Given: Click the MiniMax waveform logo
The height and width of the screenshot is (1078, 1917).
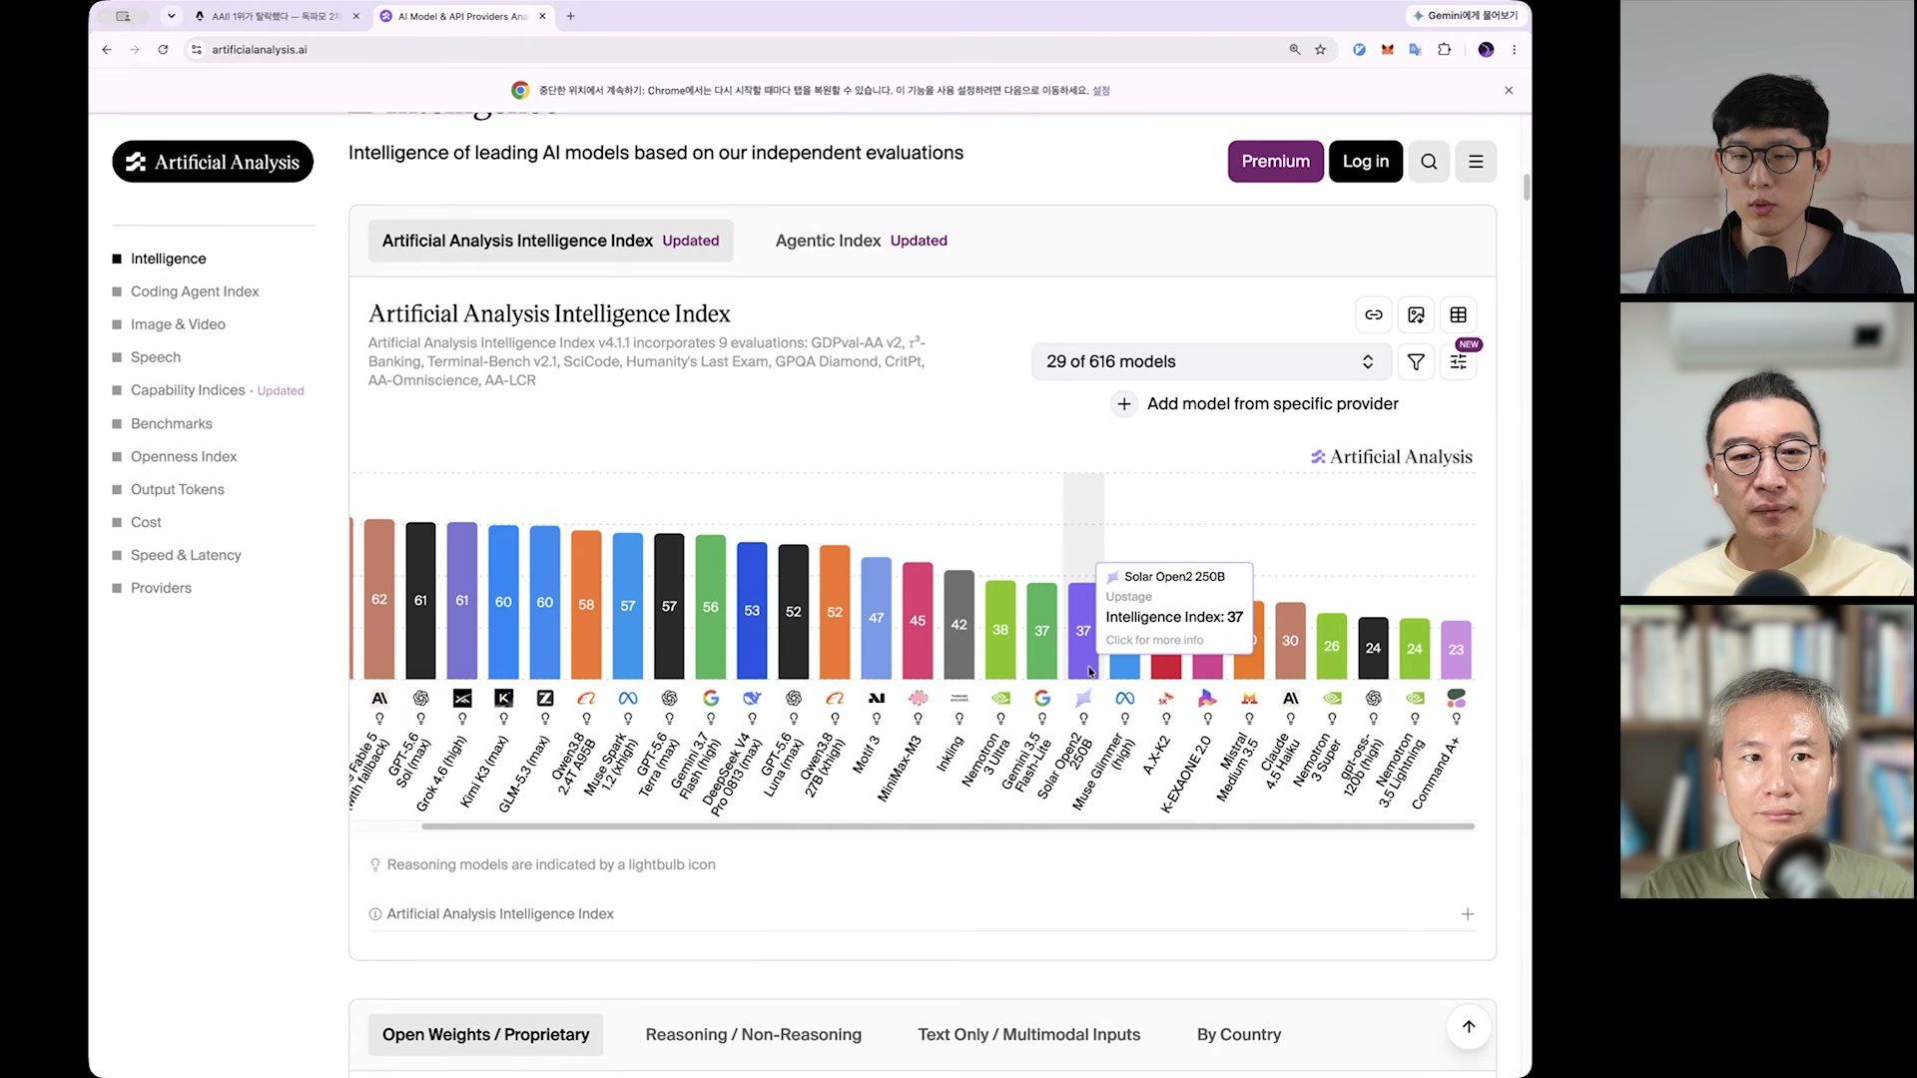Looking at the screenshot, I should (x=918, y=699).
